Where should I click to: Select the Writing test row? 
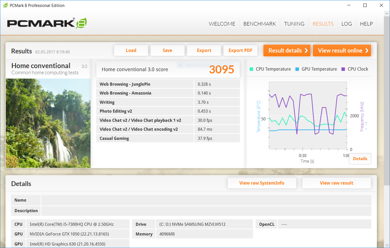(x=168, y=102)
